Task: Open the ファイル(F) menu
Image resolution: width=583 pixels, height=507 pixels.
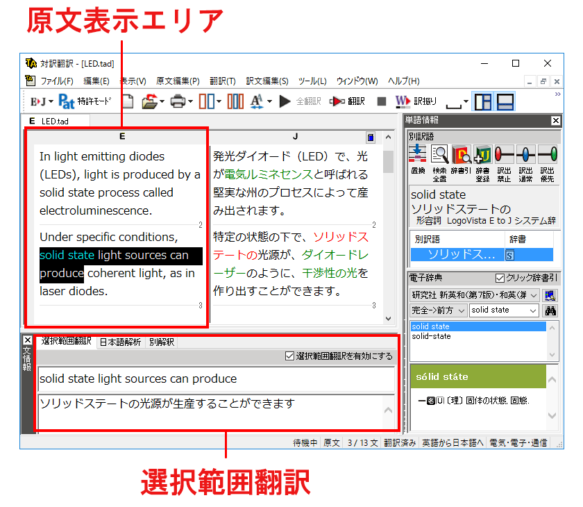Action: (x=56, y=81)
